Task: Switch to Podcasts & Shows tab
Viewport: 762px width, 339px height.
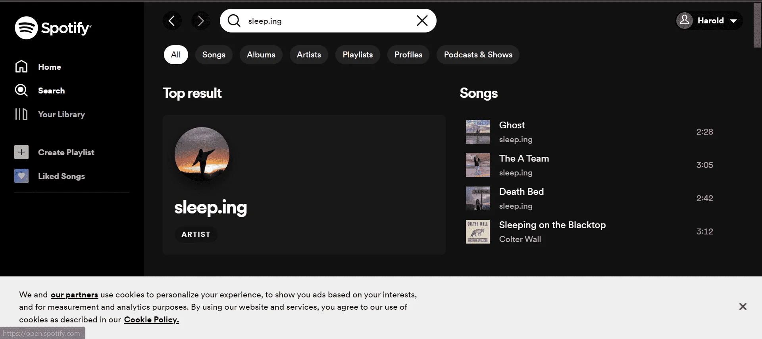Action: tap(478, 55)
